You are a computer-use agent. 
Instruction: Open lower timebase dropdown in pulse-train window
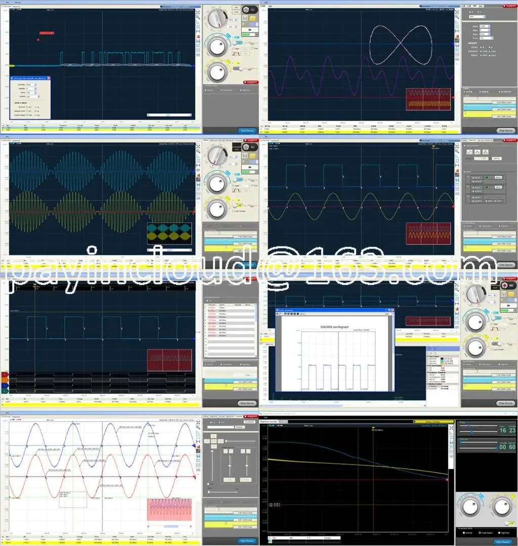tap(232, 26)
